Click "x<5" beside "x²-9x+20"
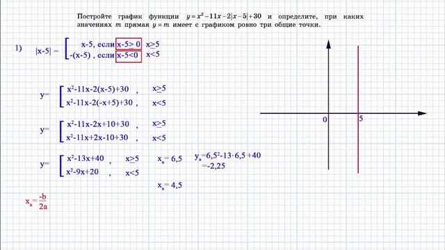 (132, 173)
